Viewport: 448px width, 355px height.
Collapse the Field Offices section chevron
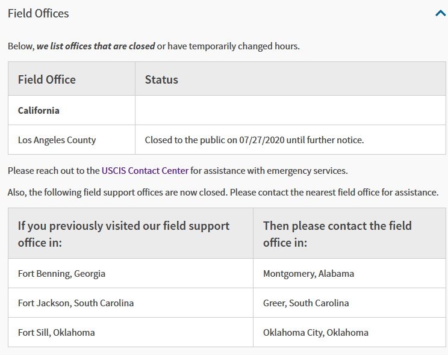click(x=440, y=13)
